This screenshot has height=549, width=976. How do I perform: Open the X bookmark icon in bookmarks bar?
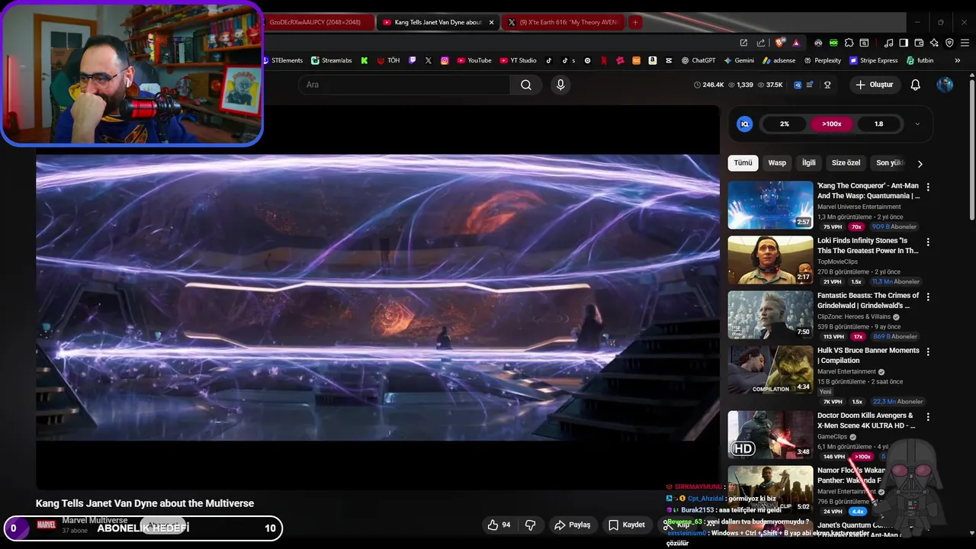429,60
